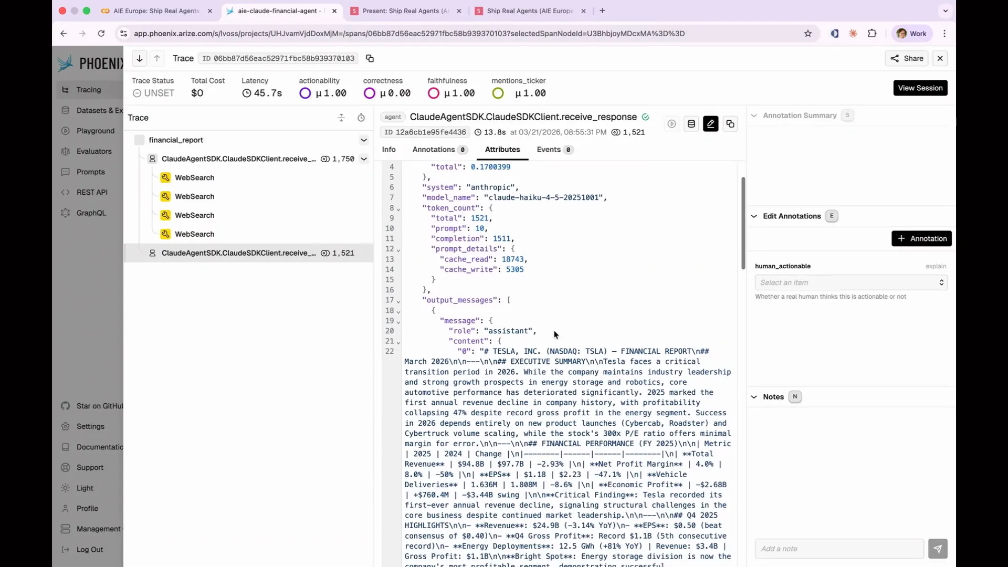1008x567 pixels.
Task: Toggle the annotate pencil button
Action: (x=710, y=124)
